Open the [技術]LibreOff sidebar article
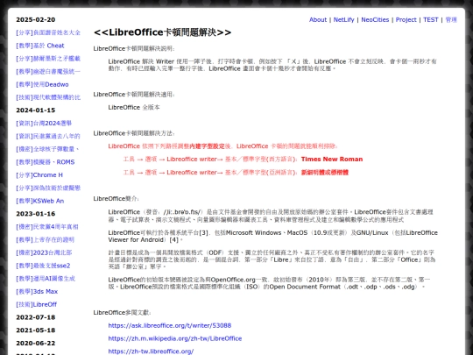The height and width of the screenshot is (355, 473). pos(37,304)
